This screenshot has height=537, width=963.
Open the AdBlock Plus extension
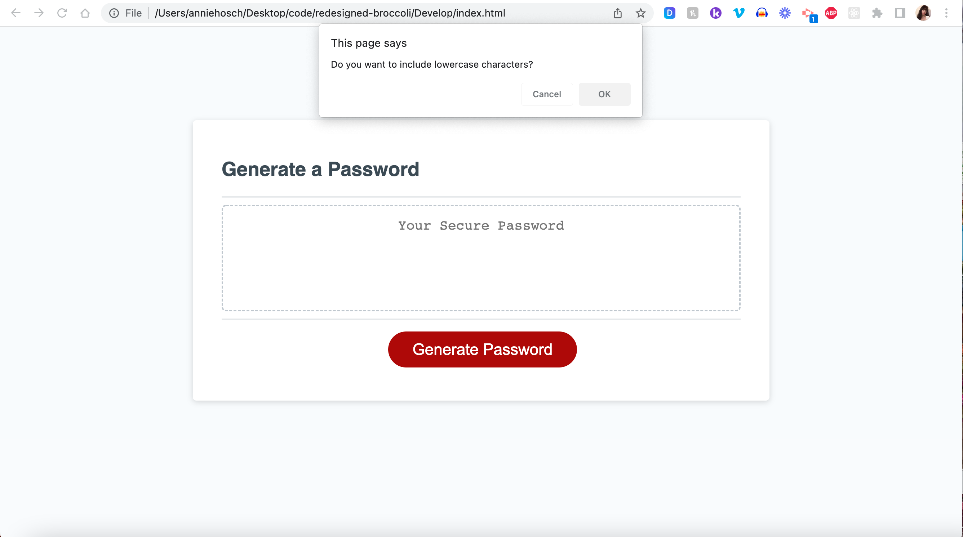click(831, 13)
